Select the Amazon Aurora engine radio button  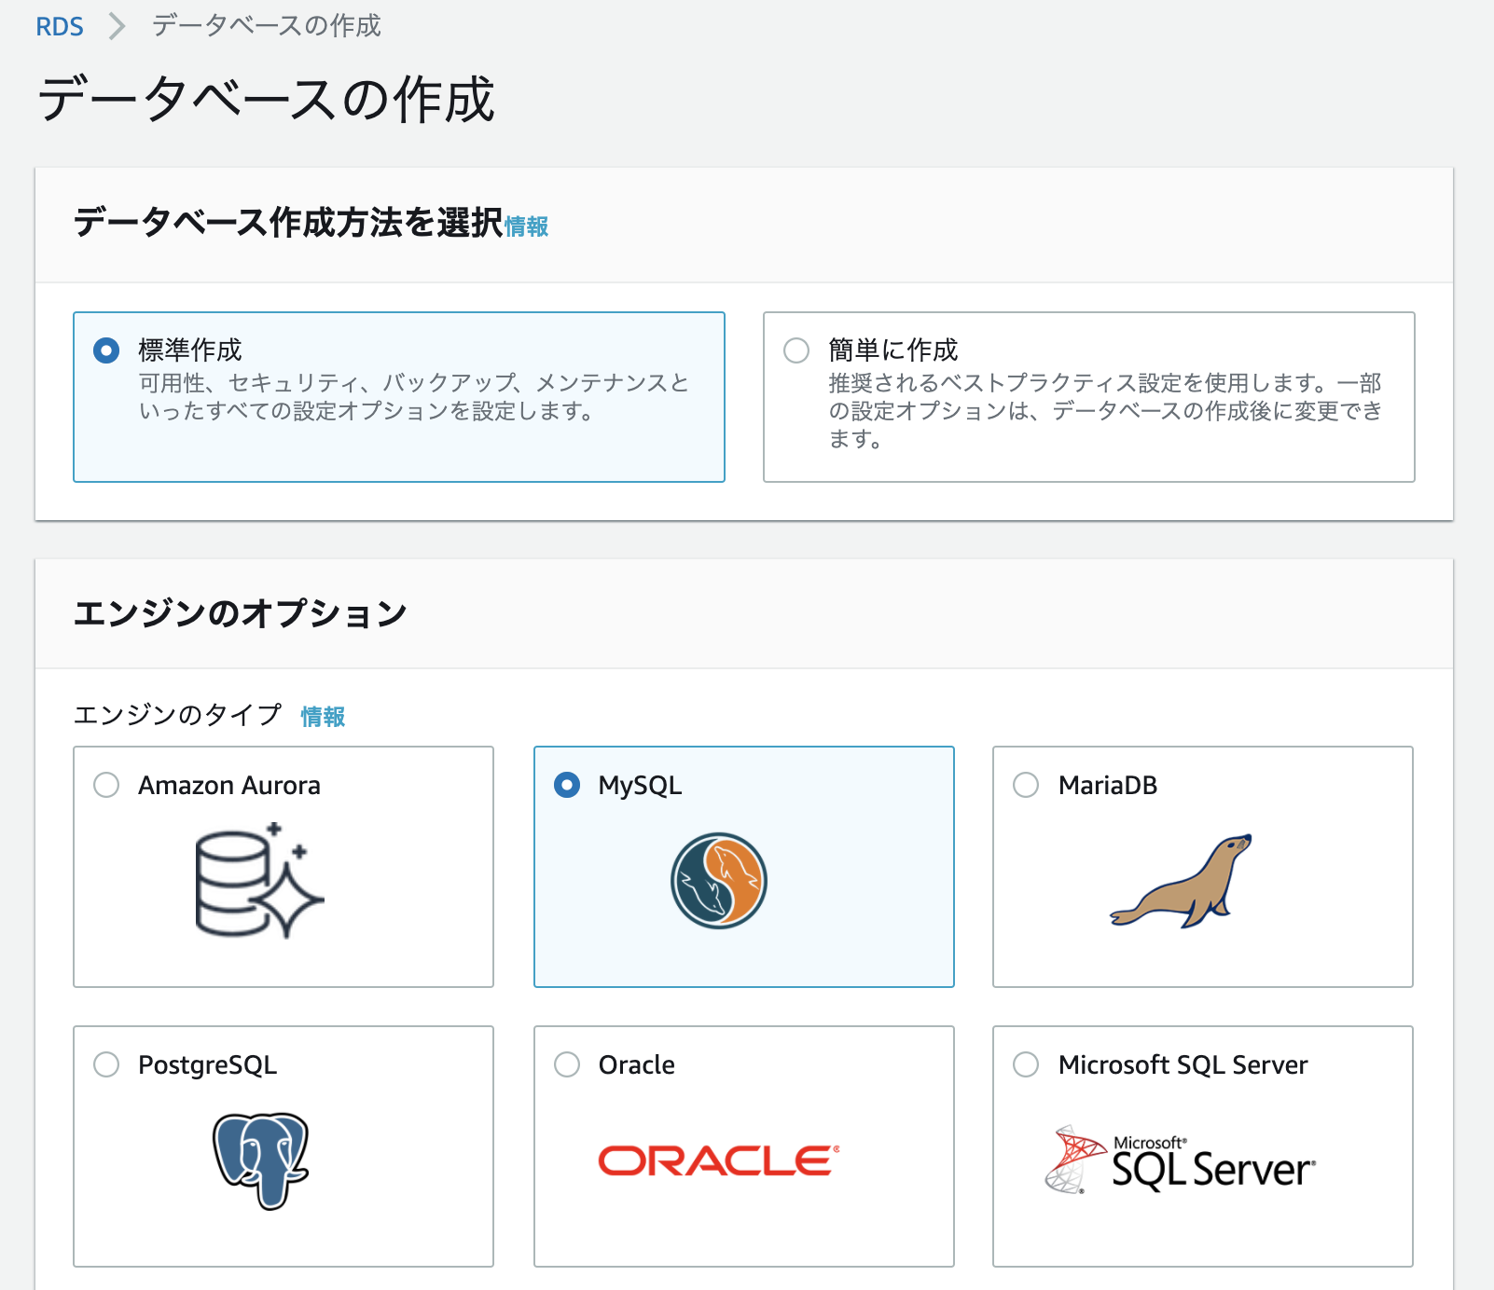click(105, 786)
